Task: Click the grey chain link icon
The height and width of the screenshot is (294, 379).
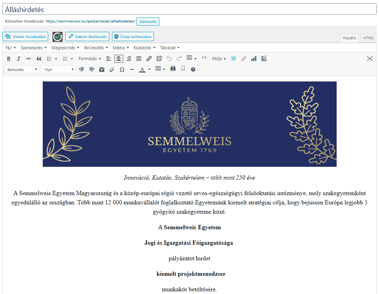Action: coord(244,59)
